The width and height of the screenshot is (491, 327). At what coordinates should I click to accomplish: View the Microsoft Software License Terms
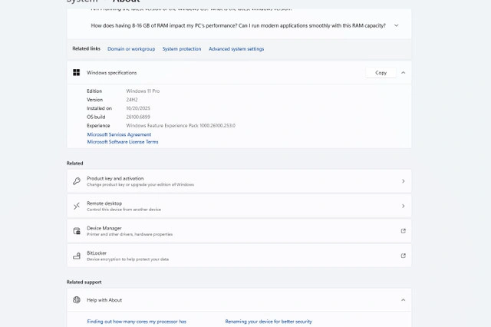click(123, 142)
